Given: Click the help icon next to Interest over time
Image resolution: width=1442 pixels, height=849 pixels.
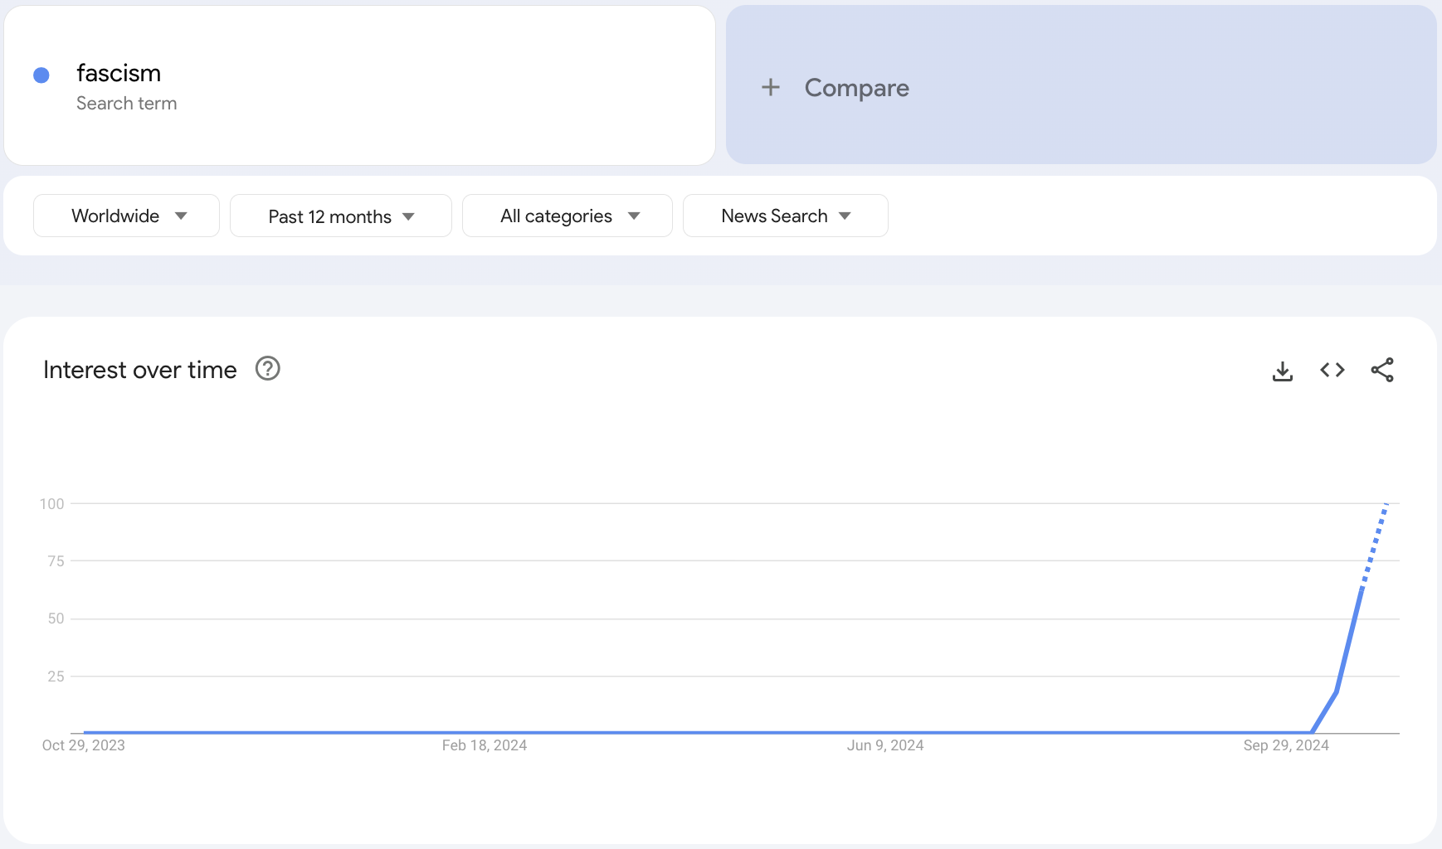Looking at the screenshot, I should tap(266, 369).
